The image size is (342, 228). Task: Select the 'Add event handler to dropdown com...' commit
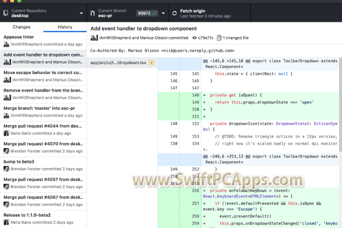pos(43,59)
